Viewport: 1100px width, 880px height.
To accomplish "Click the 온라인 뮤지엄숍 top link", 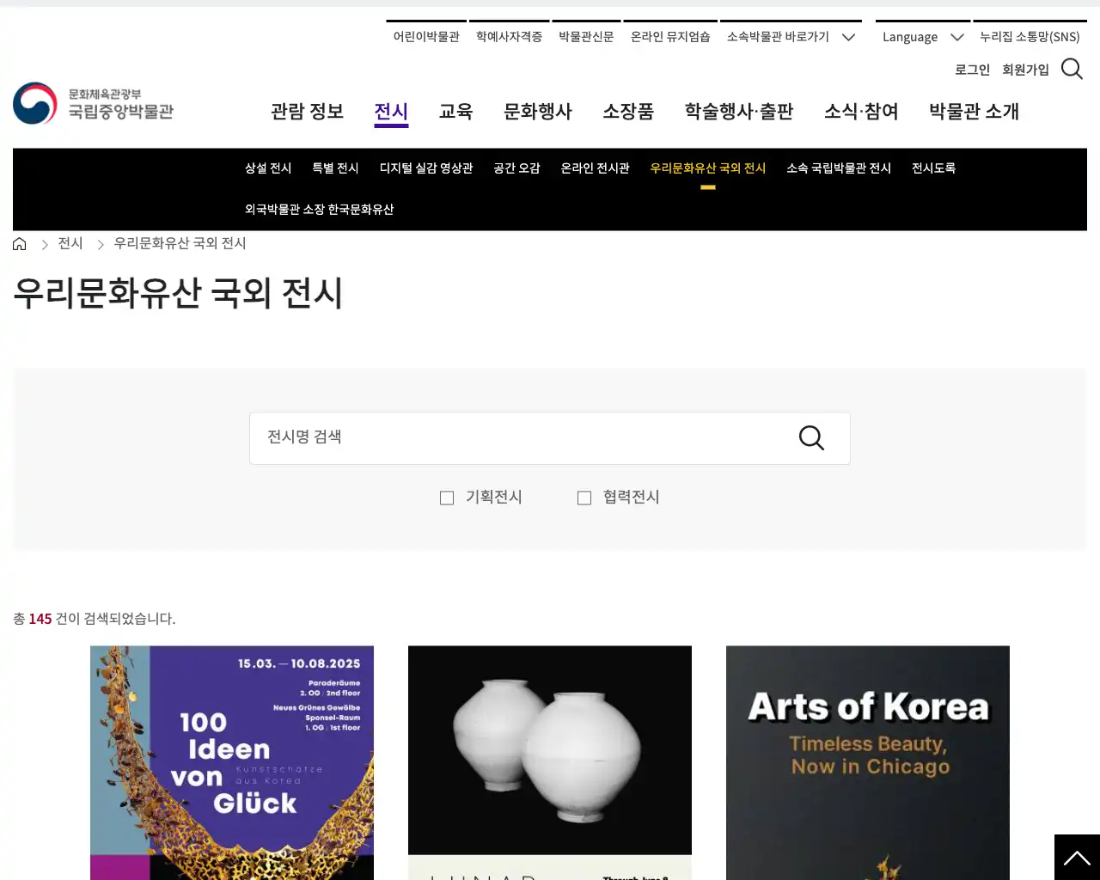I will (670, 37).
